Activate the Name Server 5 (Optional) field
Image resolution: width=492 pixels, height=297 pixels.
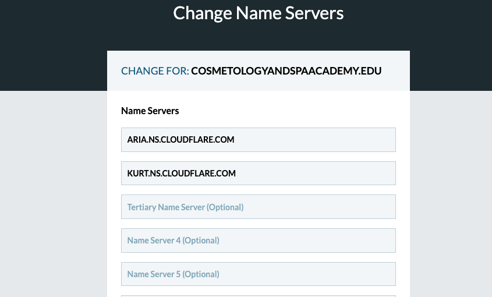259,274
